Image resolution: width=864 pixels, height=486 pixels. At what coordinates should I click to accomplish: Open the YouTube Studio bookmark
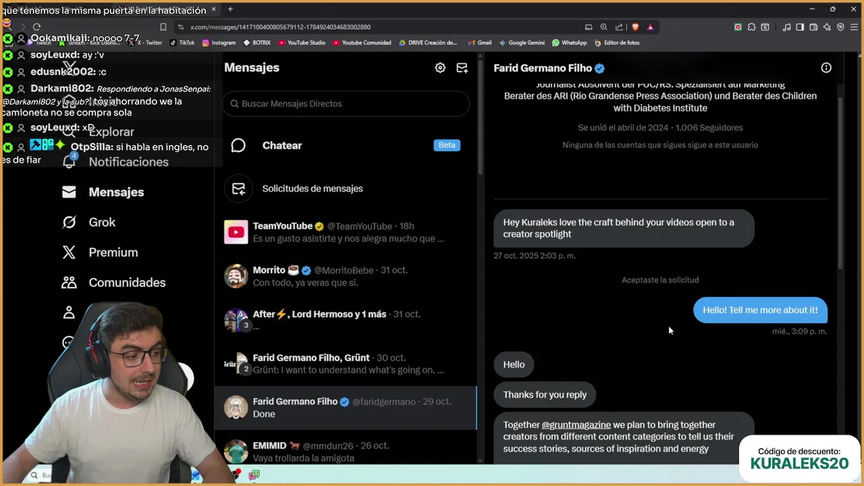(302, 43)
